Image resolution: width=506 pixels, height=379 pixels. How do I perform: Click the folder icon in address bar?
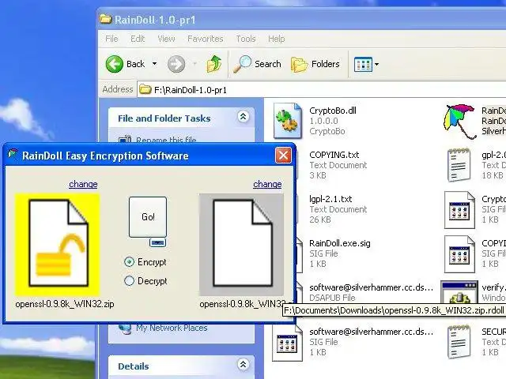pos(145,89)
